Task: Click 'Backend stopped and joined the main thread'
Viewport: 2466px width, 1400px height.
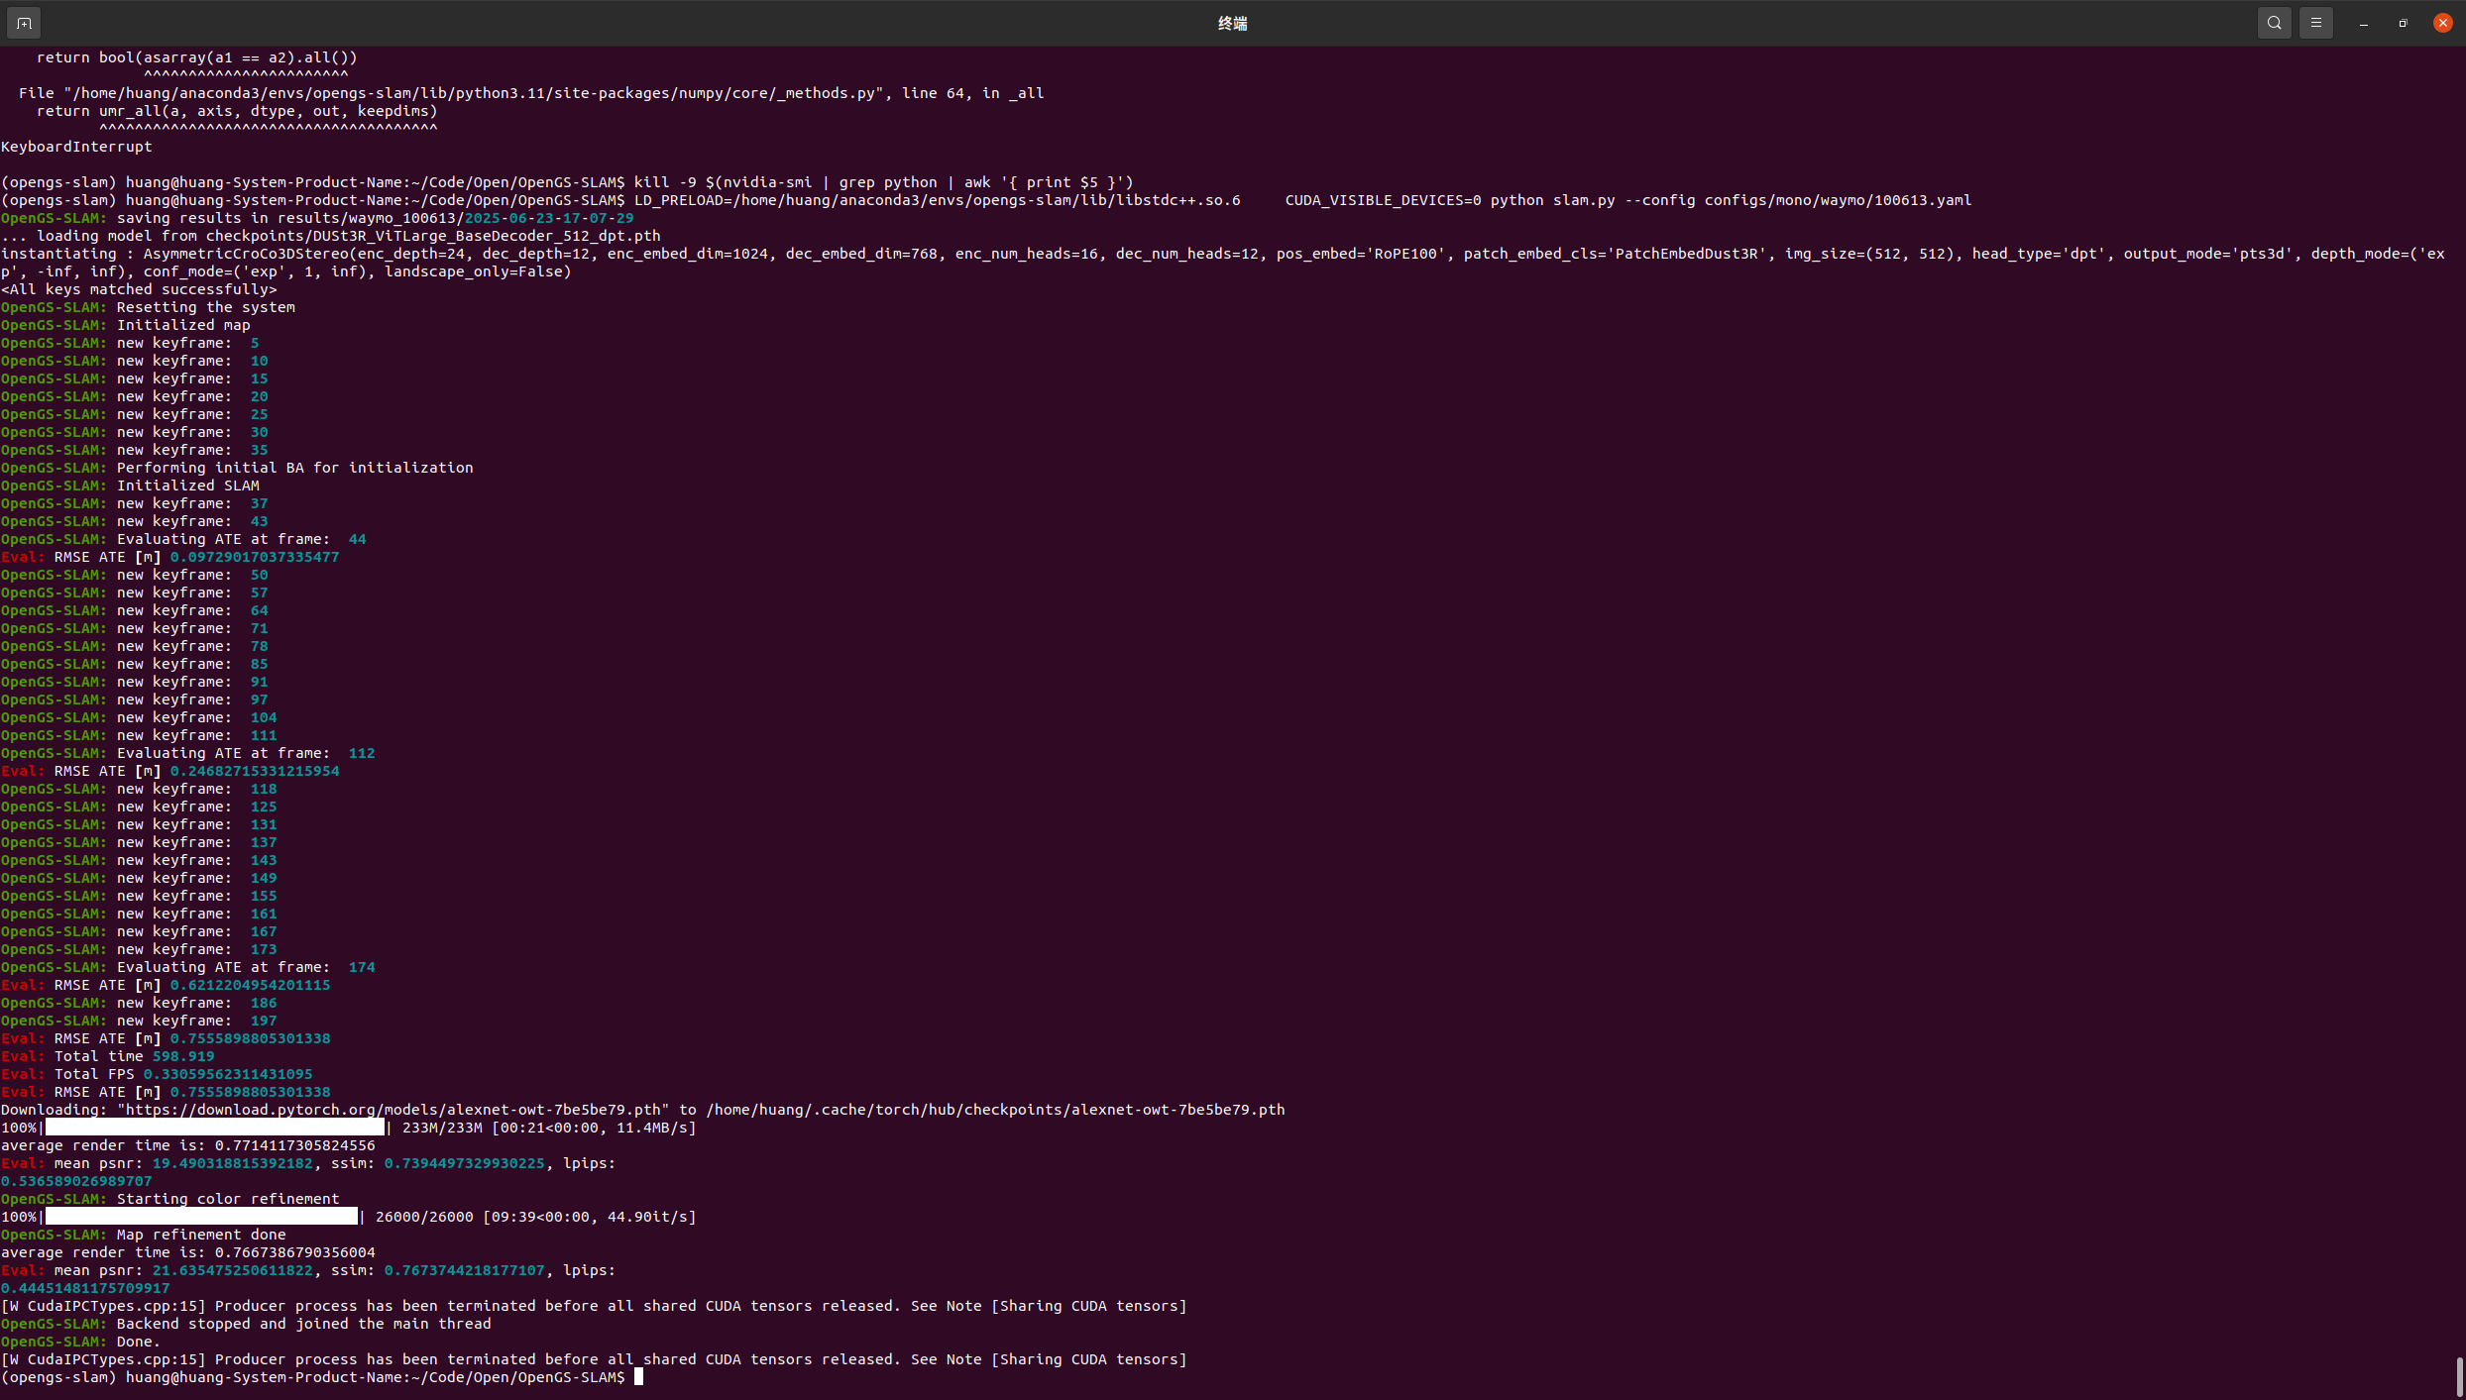Action: coord(303,1324)
